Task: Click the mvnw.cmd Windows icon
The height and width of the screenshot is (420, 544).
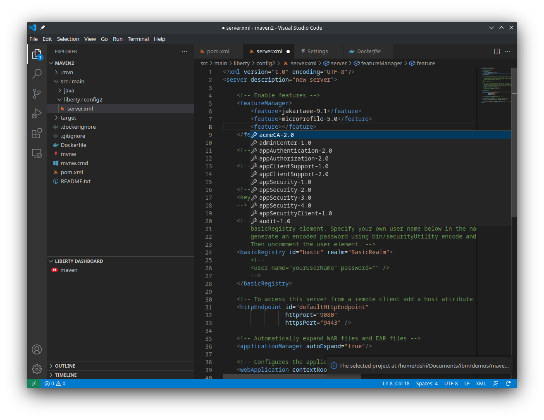Action: point(56,163)
